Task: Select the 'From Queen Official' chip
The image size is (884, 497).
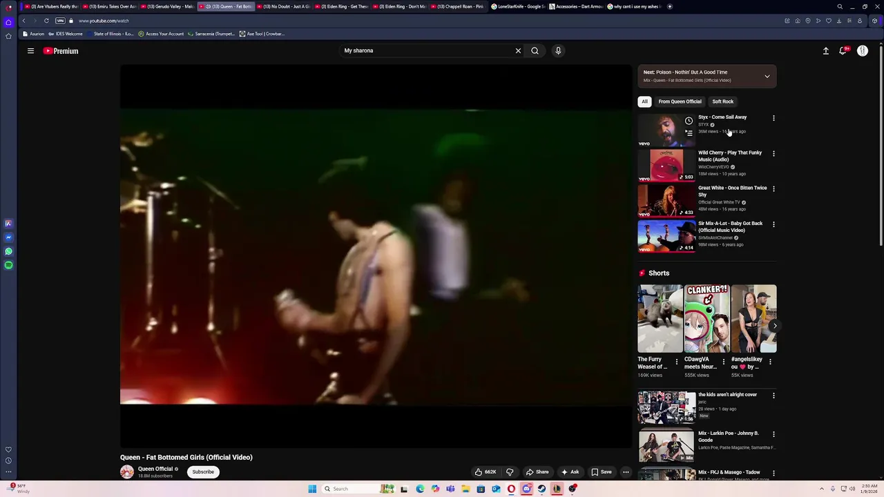Action: point(680,101)
